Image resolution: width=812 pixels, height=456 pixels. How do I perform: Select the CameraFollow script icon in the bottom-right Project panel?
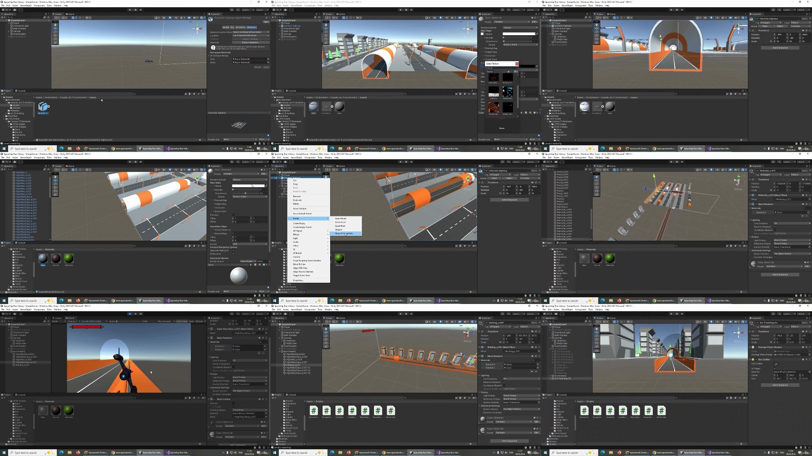point(584,411)
